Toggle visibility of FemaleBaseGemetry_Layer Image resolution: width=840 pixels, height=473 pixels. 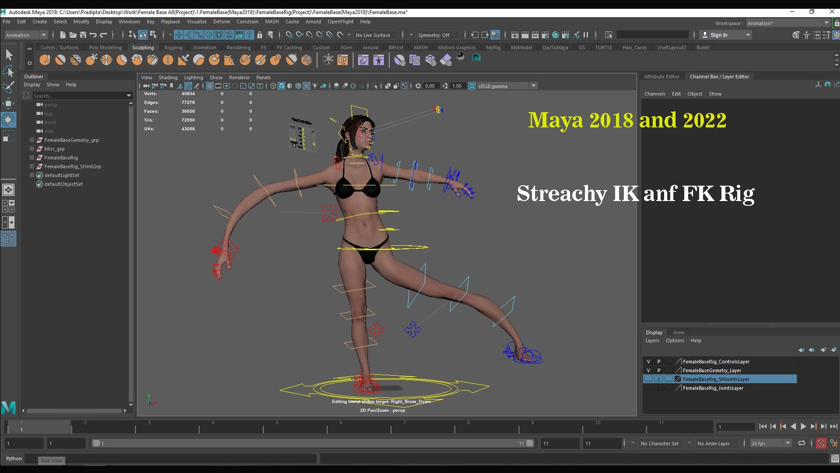648,371
